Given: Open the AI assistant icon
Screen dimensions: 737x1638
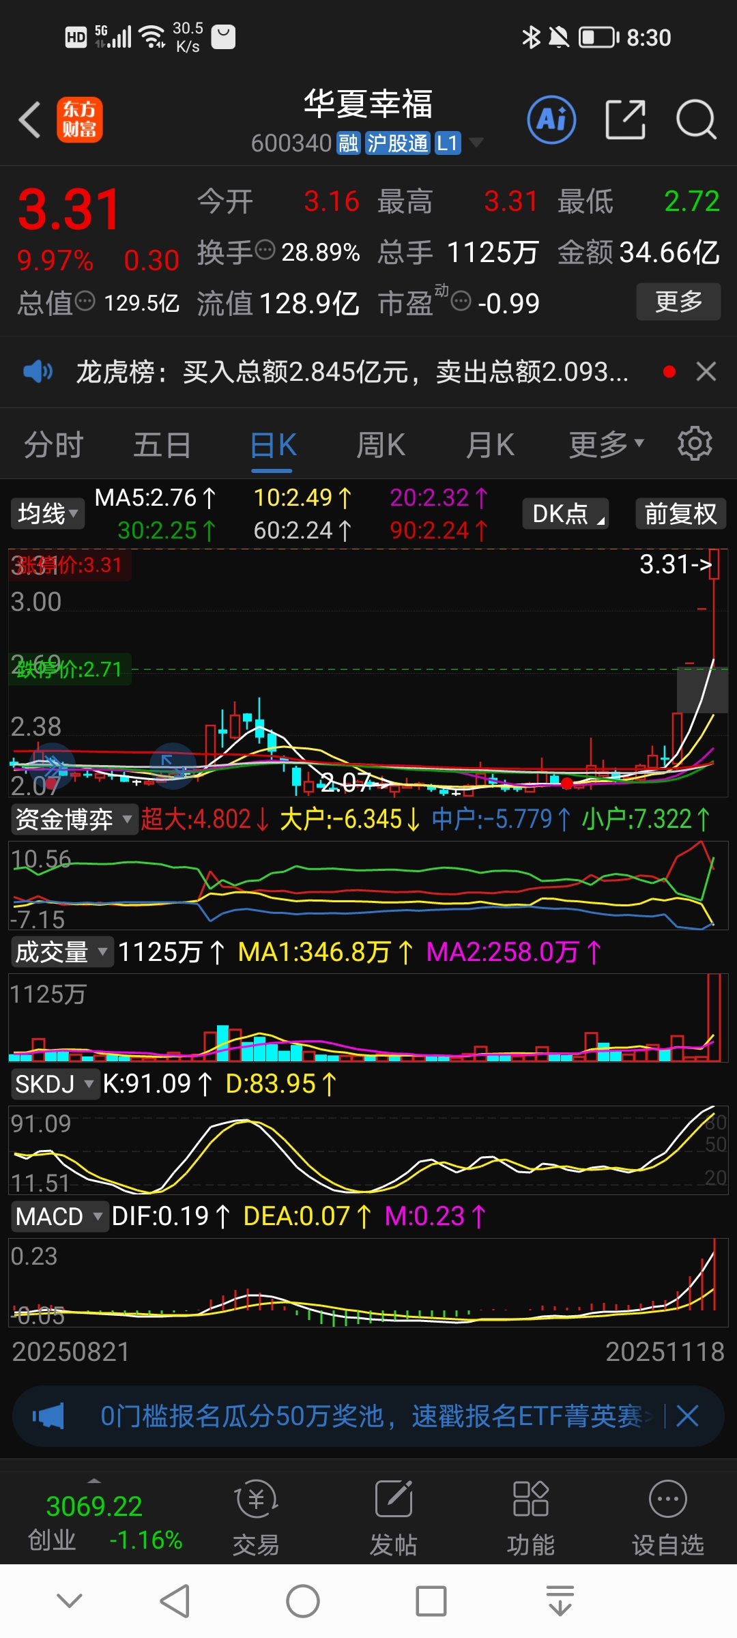Looking at the screenshot, I should pos(551,120).
